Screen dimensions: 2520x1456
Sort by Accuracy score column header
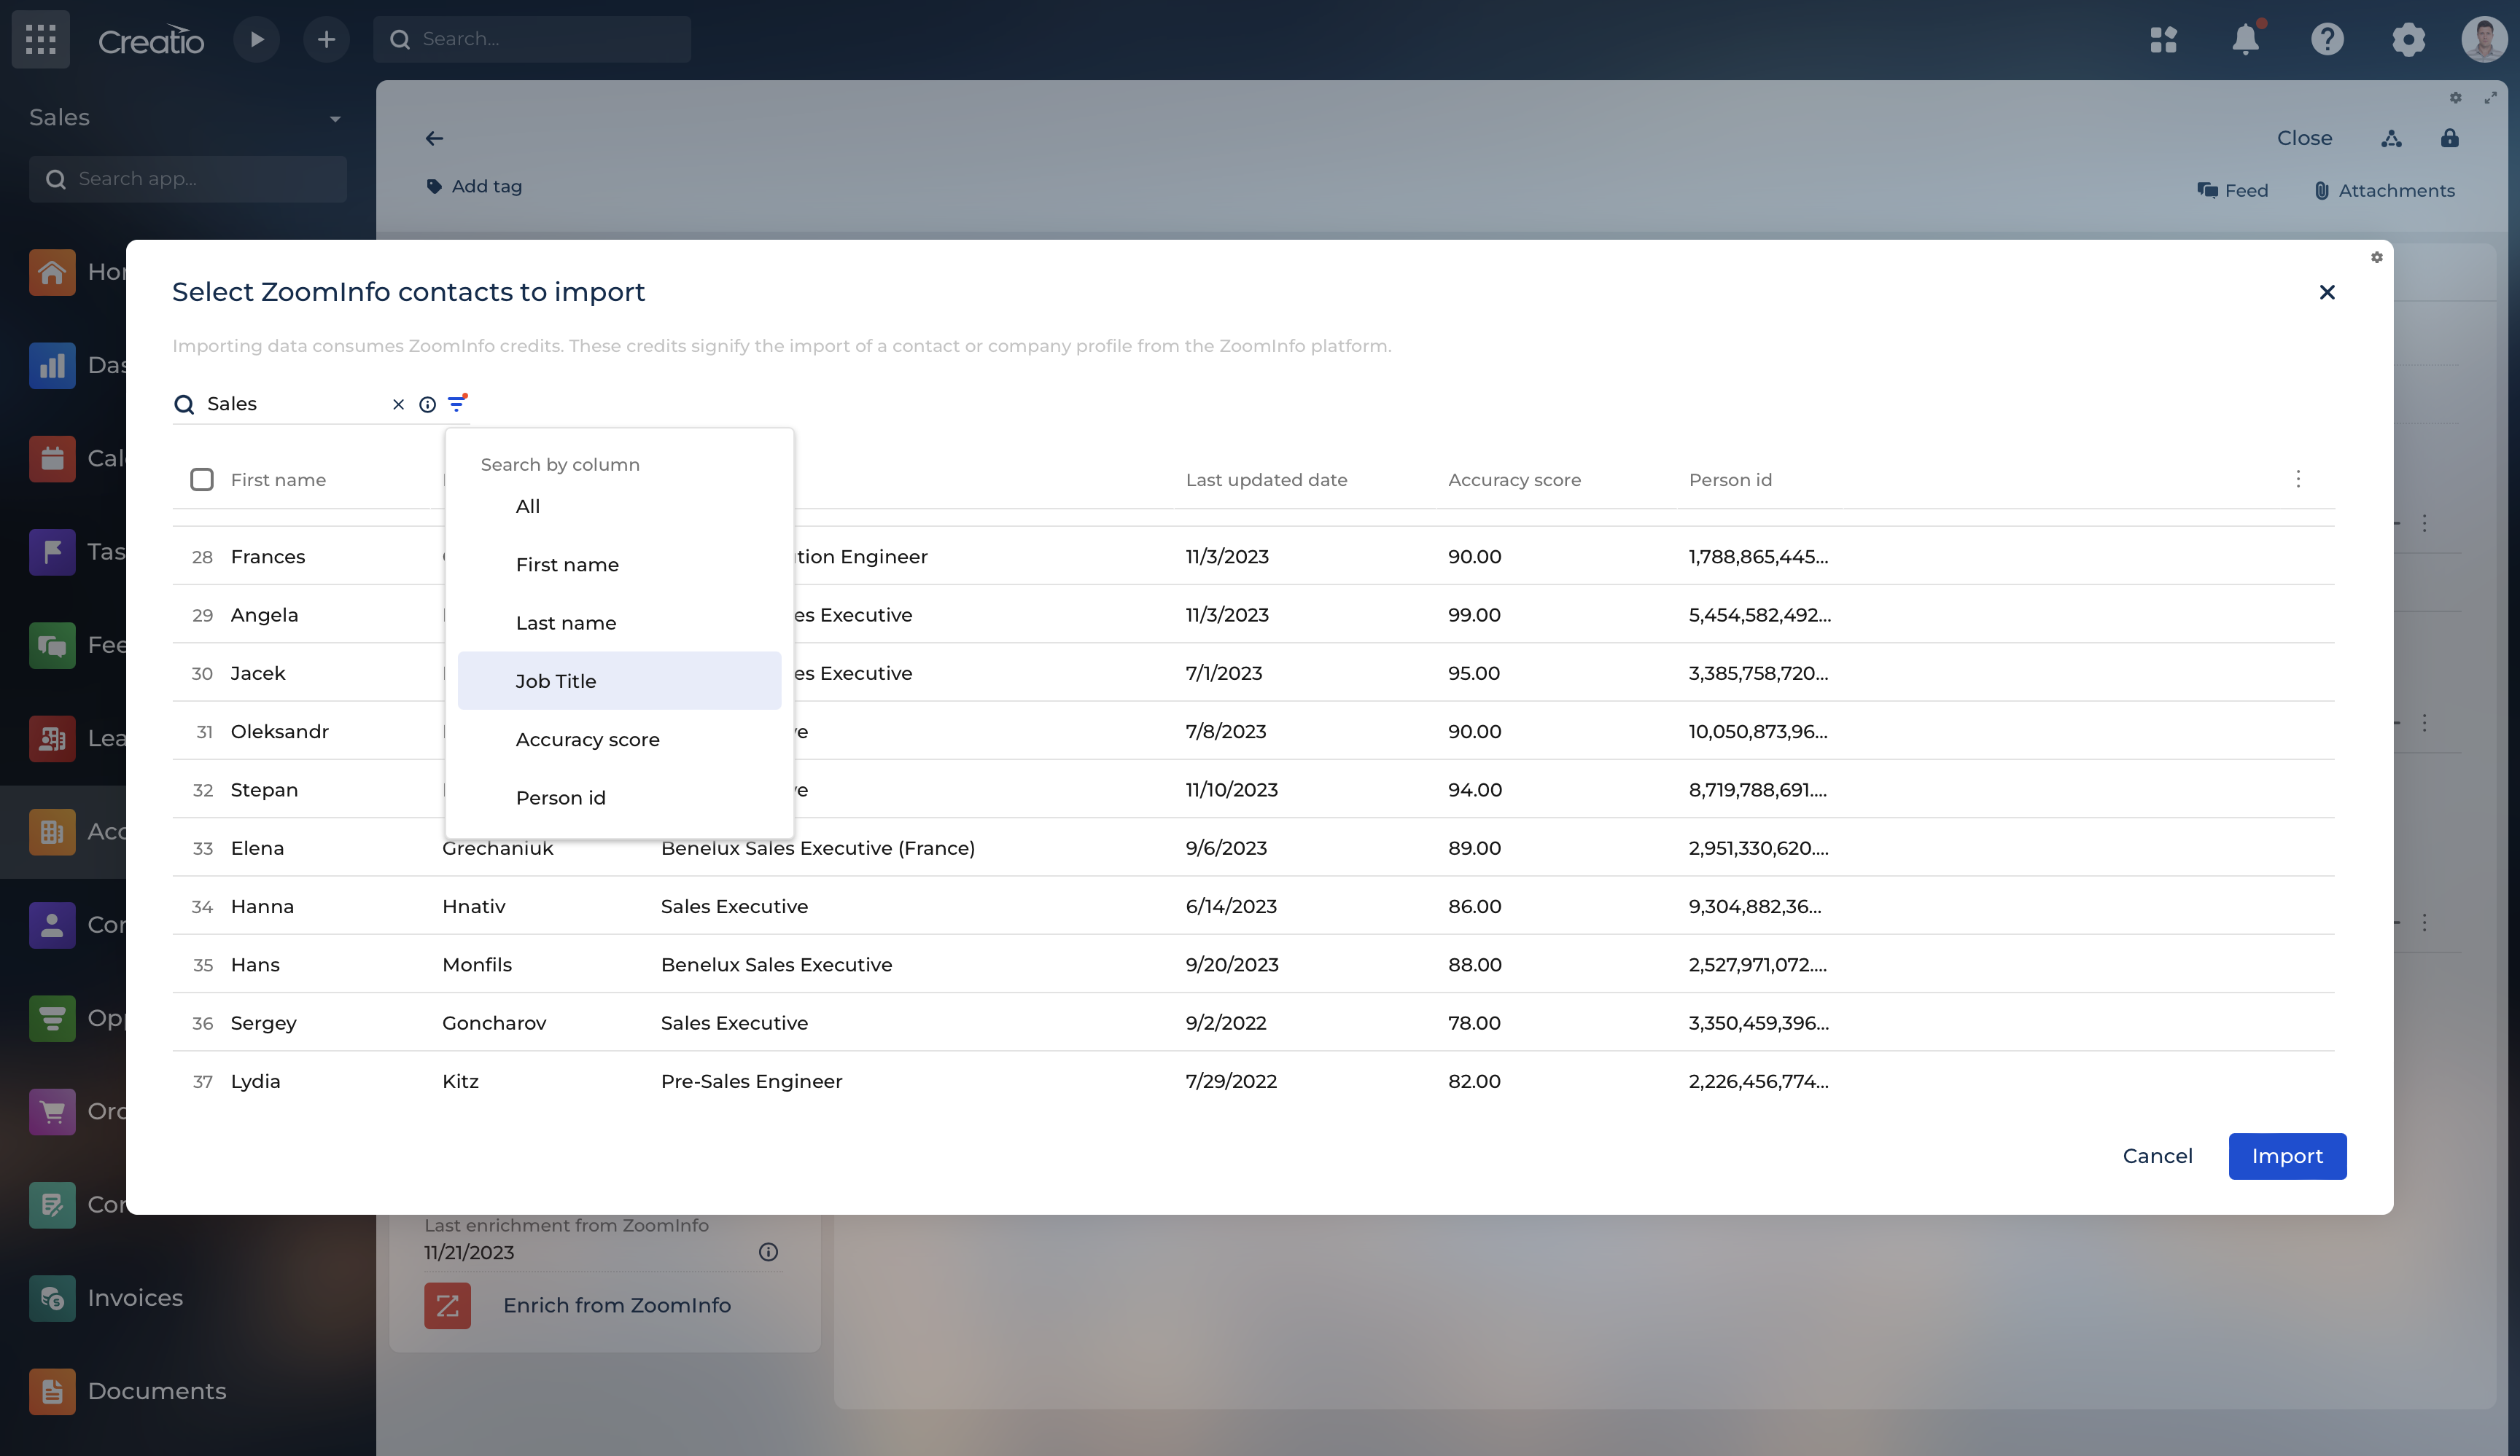click(x=1514, y=480)
